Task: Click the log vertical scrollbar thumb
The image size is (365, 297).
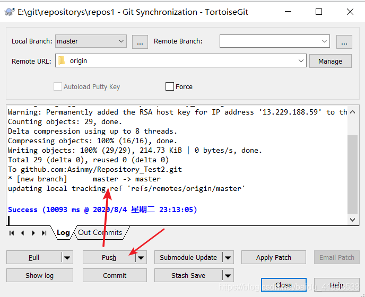Action: [x=352, y=174]
